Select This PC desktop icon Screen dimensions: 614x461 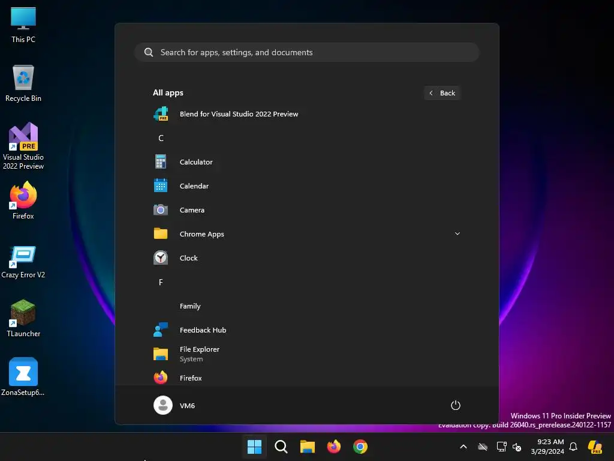click(x=23, y=25)
